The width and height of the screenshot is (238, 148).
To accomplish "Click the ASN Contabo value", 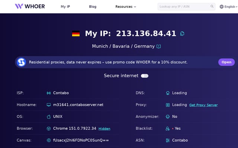I will tap(180, 140).
